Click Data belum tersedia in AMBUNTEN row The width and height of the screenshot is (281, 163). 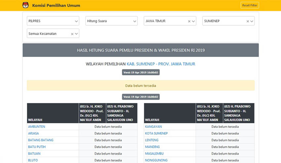(x=108, y=127)
